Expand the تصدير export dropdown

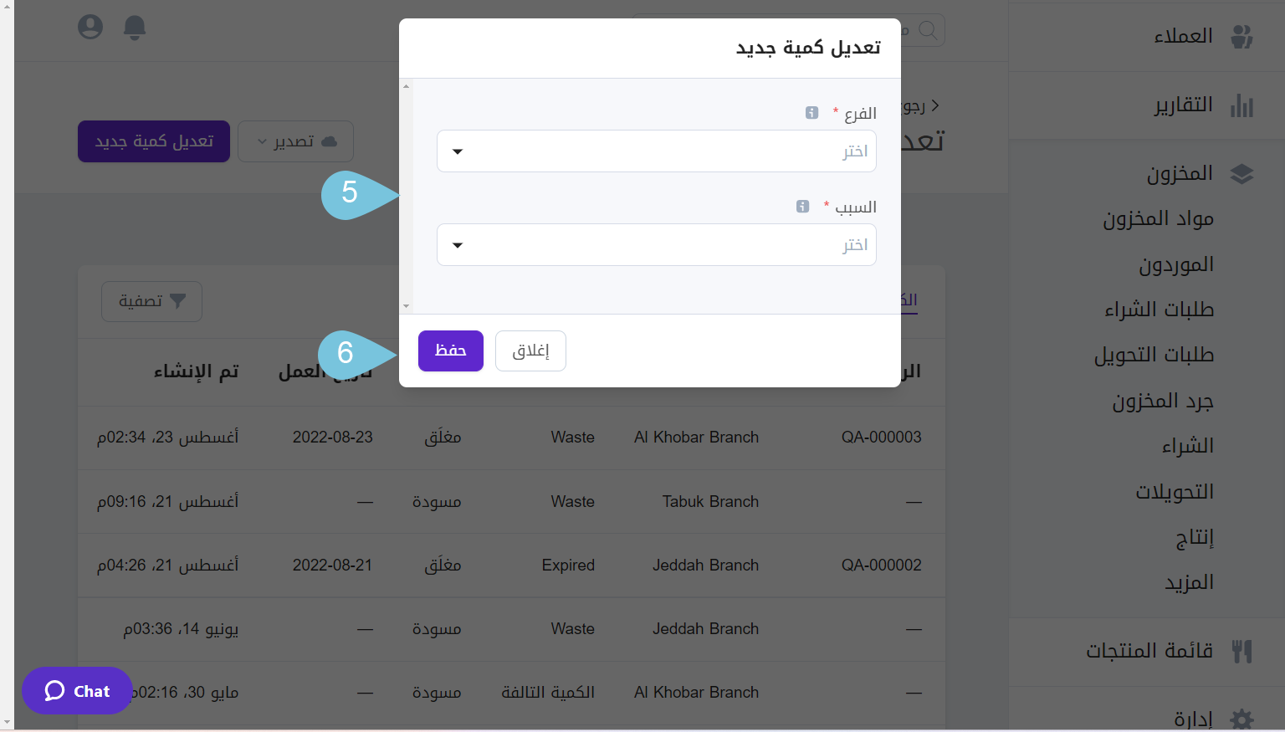click(295, 141)
